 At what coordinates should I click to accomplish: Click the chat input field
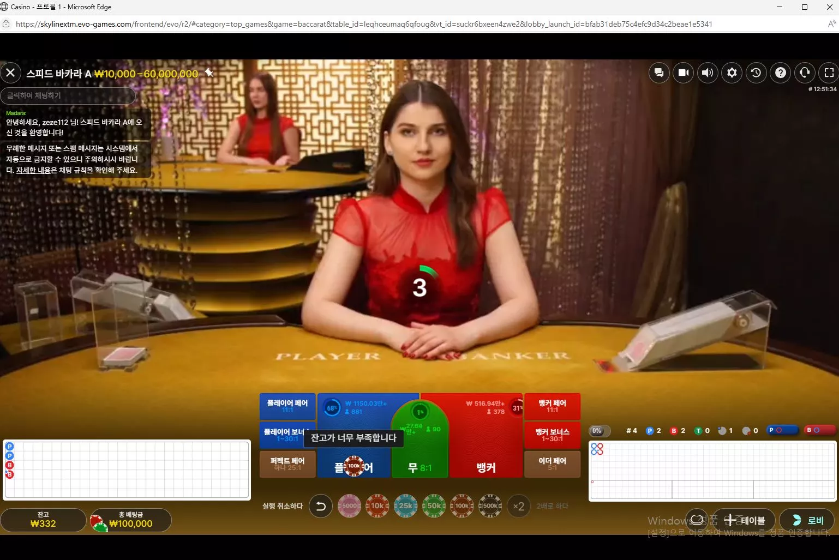click(x=68, y=95)
